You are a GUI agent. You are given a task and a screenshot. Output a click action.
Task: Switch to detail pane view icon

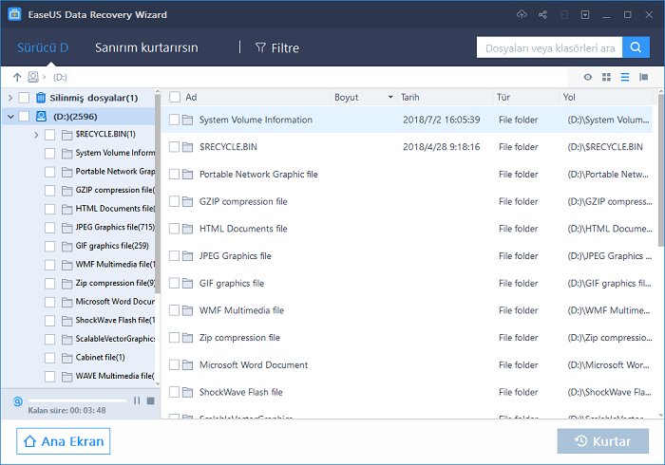point(643,77)
